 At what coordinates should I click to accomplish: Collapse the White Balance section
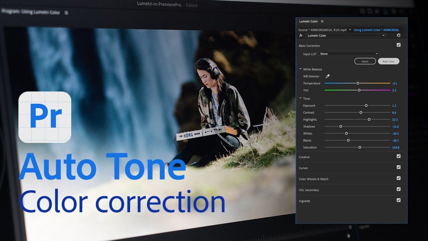300,69
